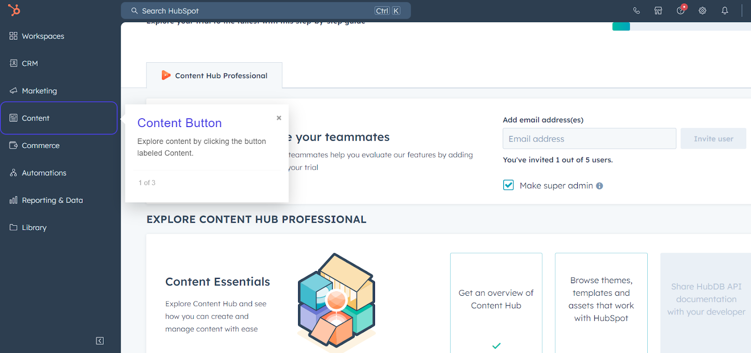Click the Content Essentials heading

coord(217,282)
